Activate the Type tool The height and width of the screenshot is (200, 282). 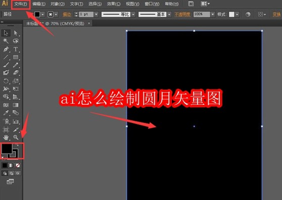pos(16,49)
